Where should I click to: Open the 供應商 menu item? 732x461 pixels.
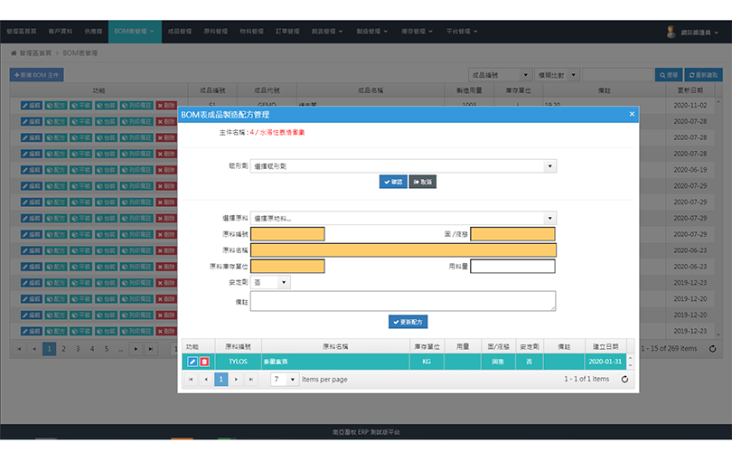(x=93, y=32)
